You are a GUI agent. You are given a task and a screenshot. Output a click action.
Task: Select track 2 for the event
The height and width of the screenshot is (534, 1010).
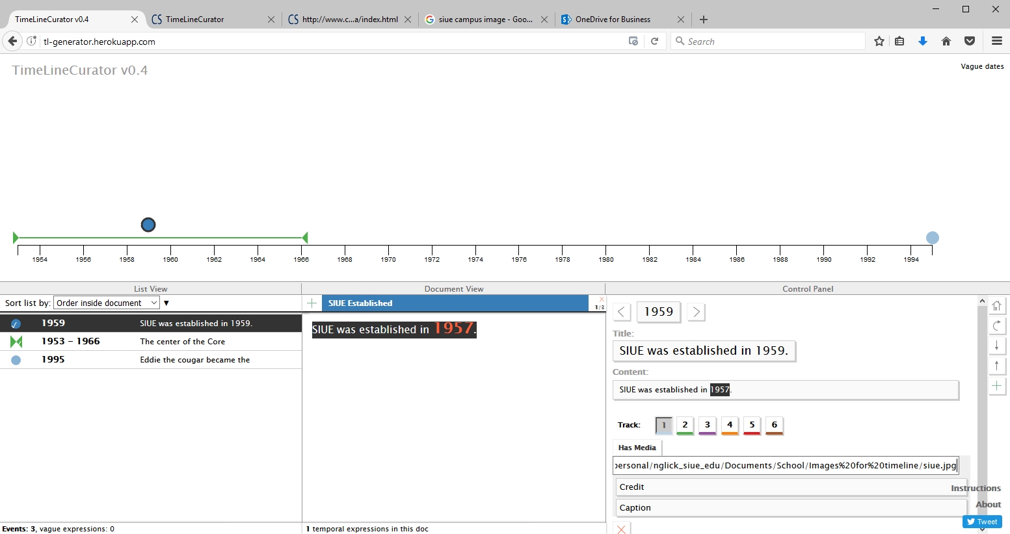click(685, 425)
